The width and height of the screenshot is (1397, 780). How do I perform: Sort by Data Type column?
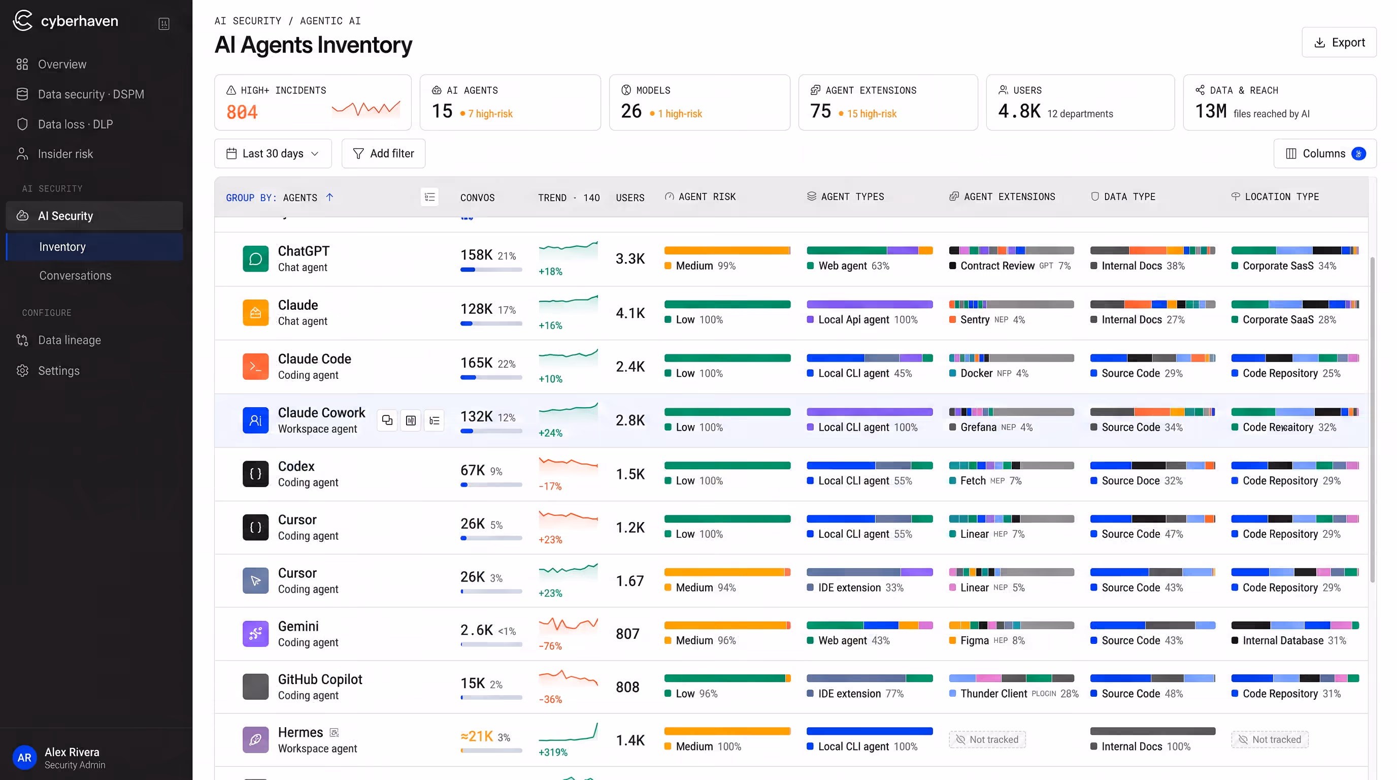point(1122,197)
